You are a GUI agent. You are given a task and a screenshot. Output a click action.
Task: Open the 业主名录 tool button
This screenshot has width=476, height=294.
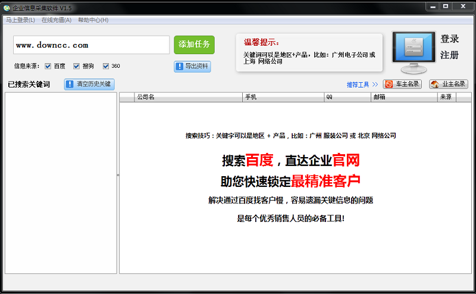(x=449, y=84)
